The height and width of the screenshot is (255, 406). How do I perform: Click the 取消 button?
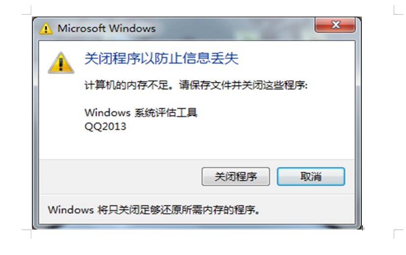(311, 177)
